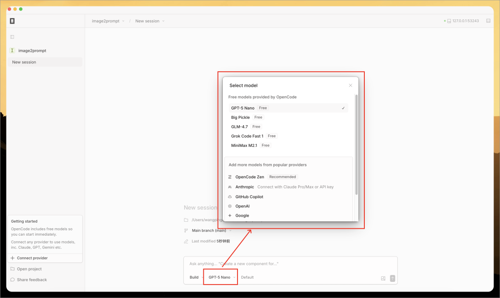Image resolution: width=500 pixels, height=298 pixels.
Task: Open the New session sidebar entry
Action: tap(44, 62)
